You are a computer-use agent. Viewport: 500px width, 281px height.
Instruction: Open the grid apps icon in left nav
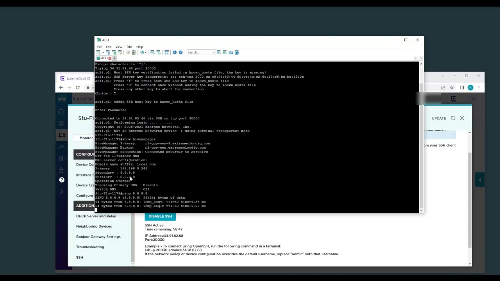(61, 158)
